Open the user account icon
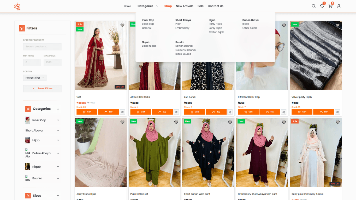This screenshot has width=356, height=200. click(x=339, y=6)
